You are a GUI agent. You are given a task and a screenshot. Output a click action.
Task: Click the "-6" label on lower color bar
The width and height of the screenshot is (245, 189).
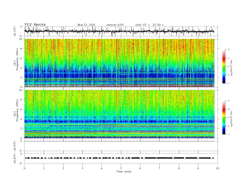tap(228, 126)
